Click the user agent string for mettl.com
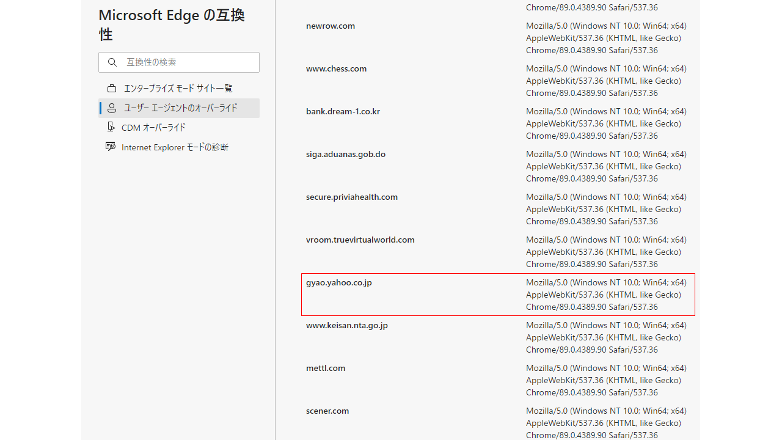 (x=606, y=380)
